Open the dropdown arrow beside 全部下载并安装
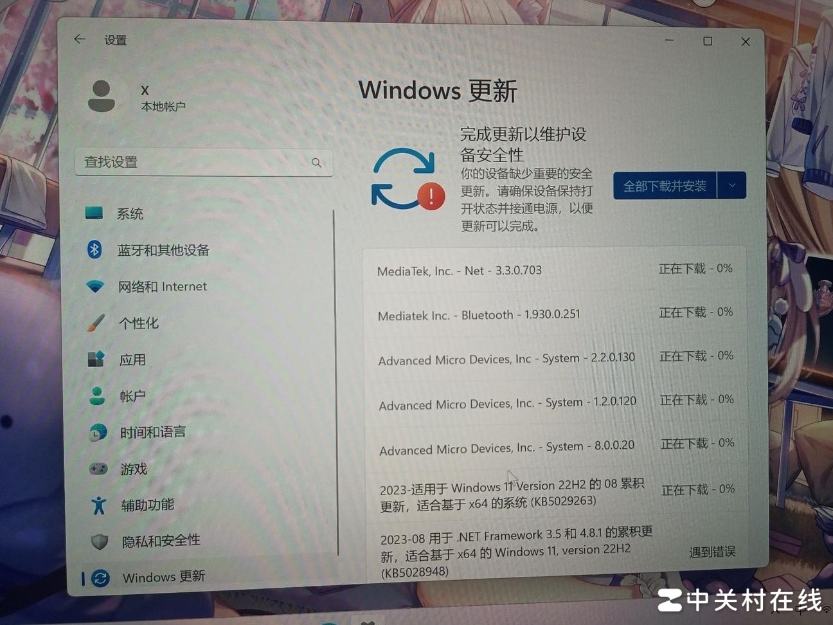 [731, 185]
